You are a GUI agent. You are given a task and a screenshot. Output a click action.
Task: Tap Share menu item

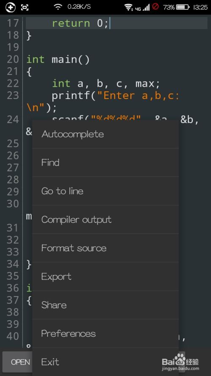105,305
